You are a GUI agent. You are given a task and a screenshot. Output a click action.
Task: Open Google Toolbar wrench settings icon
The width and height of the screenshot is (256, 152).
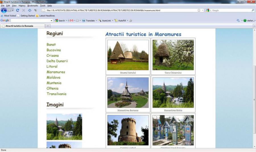click(x=238, y=20)
